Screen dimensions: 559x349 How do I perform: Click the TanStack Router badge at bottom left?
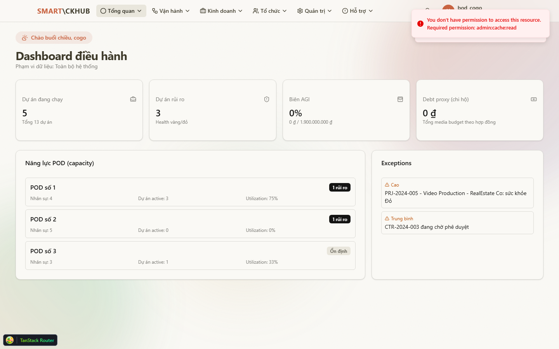[30, 340]
